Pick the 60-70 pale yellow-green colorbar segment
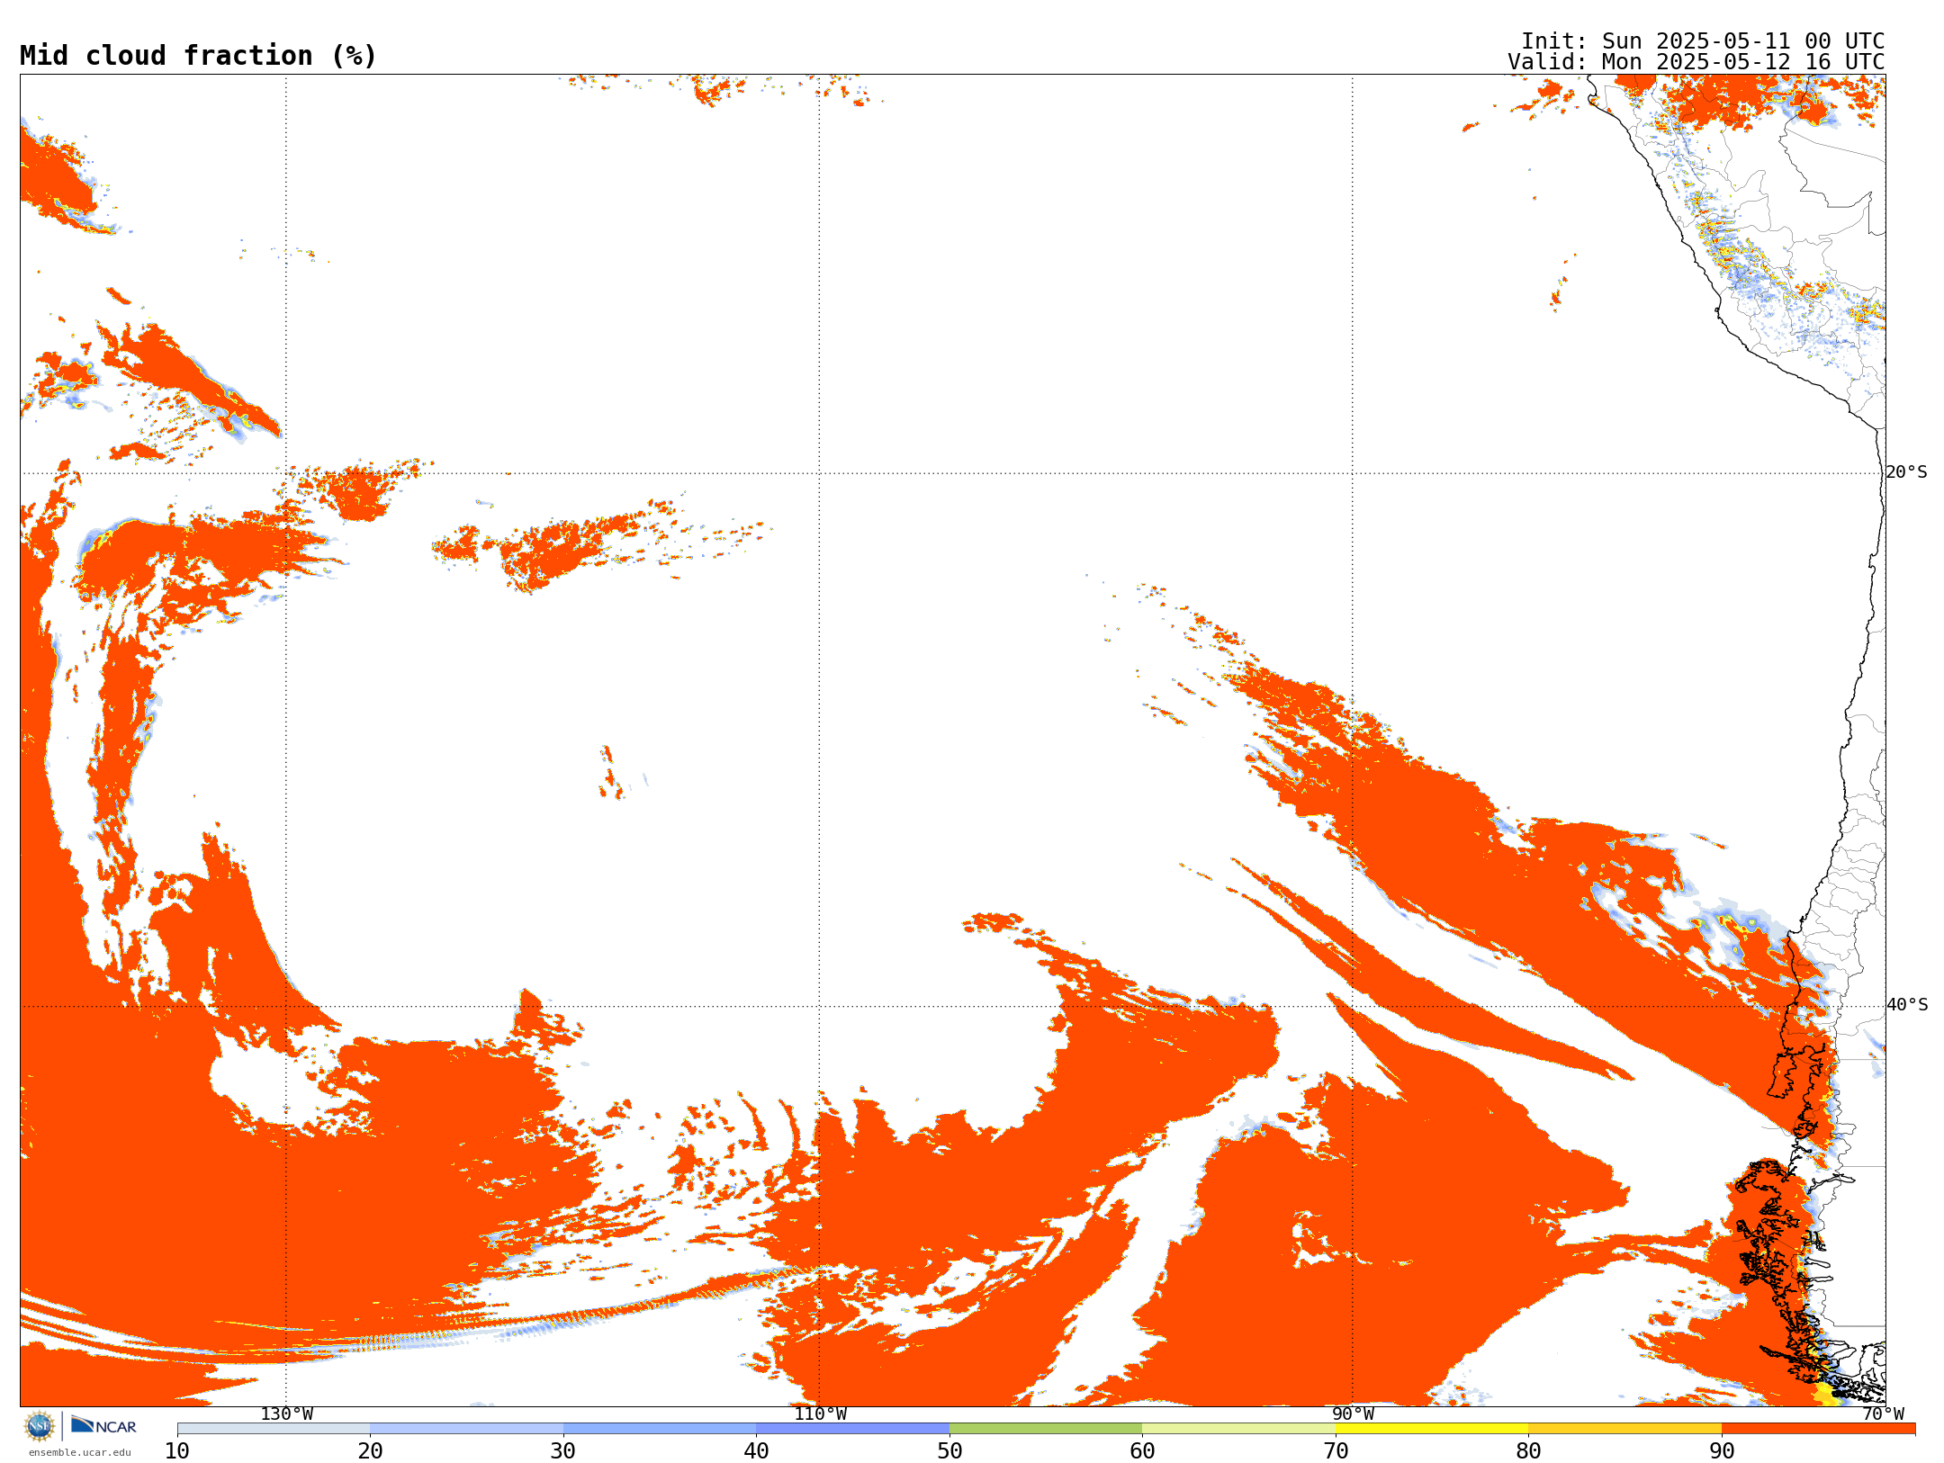 pyautogui.click(x=1238, y=1429)
